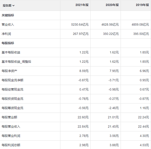Select the 每股营业收入 row label
Viewport: 151px width, 149px height.
(11, 126)
